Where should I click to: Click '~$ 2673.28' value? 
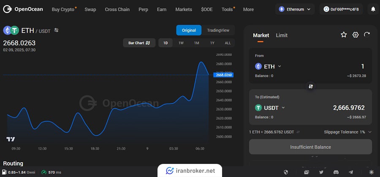click(356, 76)
